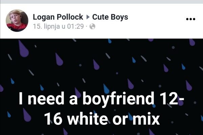Click the post text line starting 'I need'

tap(101, 99)
